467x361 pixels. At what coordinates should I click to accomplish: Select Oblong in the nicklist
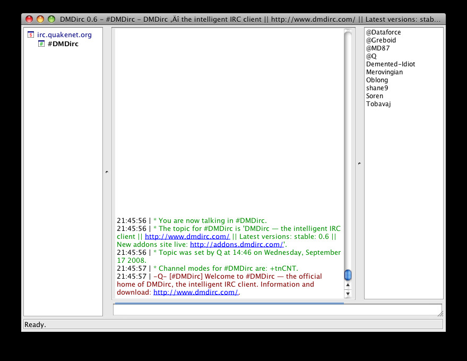pyautogui.click(x=377, y=80)
